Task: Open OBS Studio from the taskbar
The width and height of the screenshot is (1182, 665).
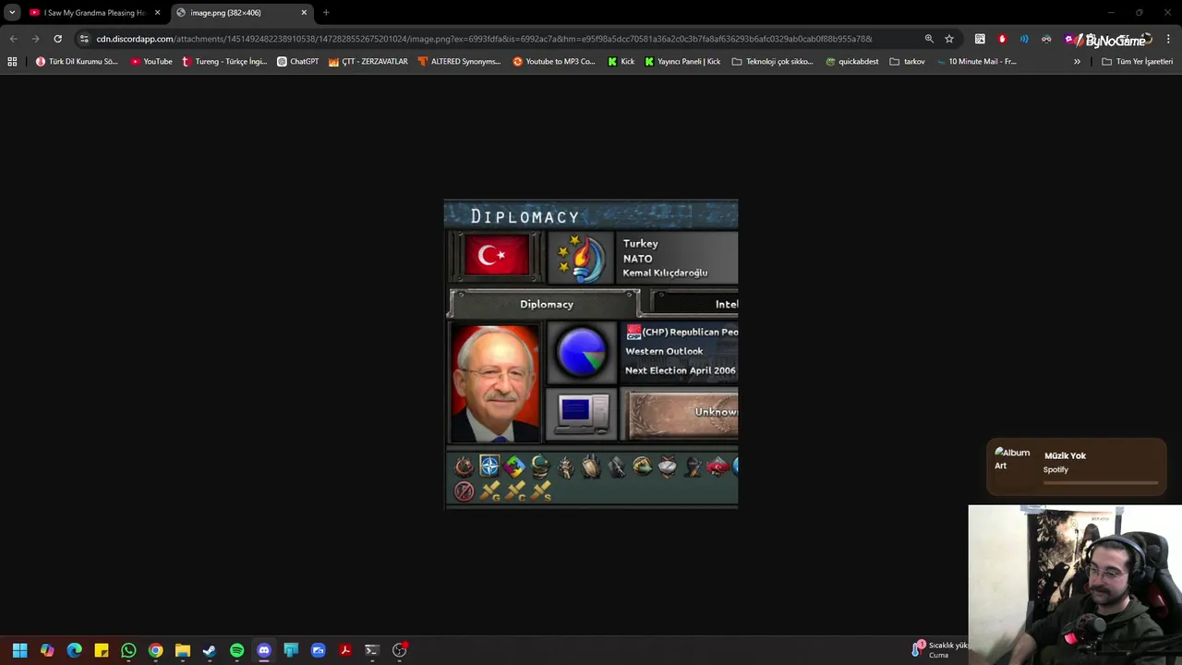Action: (x=399, y=650)
